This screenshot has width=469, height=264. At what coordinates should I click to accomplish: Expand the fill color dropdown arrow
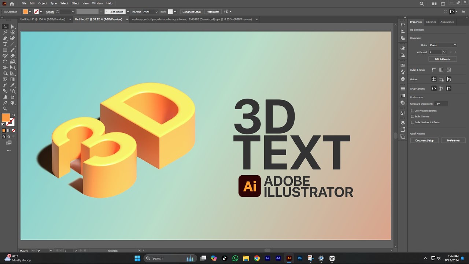(x=30, y=12)
